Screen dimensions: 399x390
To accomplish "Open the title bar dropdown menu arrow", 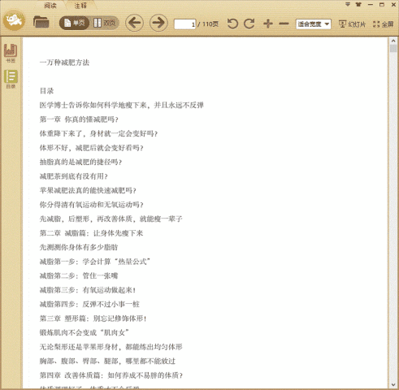I will (348, 5).
